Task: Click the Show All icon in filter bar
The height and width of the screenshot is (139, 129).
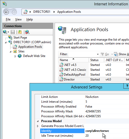Action: (x=116, y=54)
